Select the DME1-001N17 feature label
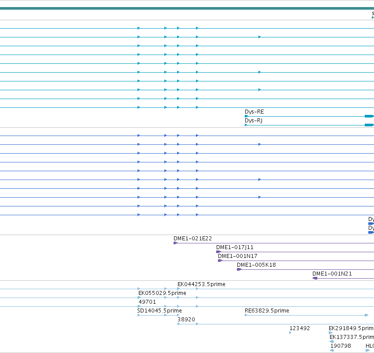This screenshot has width=374, height=353. pos(238,256)
